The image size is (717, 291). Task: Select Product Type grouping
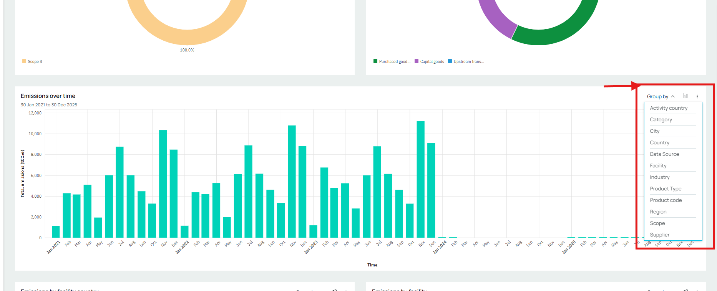[x=666, y=189]
